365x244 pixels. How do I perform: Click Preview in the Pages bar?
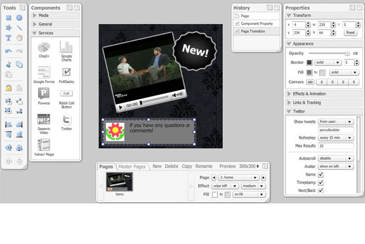tap(227, 166)
